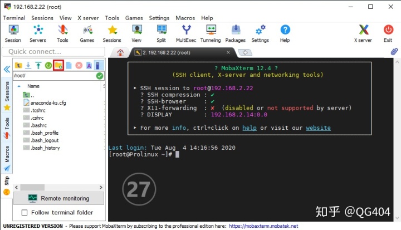This screenshot has height=230, width=401.
Task: Go to parent folder in SFTP toolbar
Action: (x=18, y=66)
